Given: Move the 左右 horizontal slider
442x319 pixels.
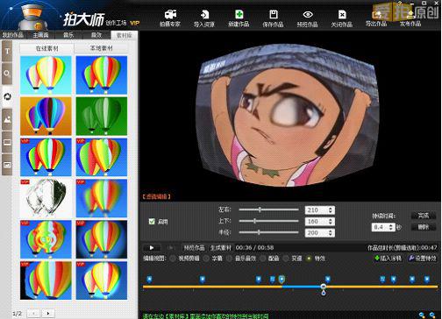Looking at the screenshot, I should [260, 209].
